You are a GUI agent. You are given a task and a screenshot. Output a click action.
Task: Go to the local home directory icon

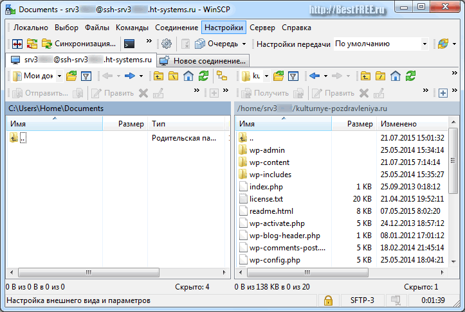[188, 76]
